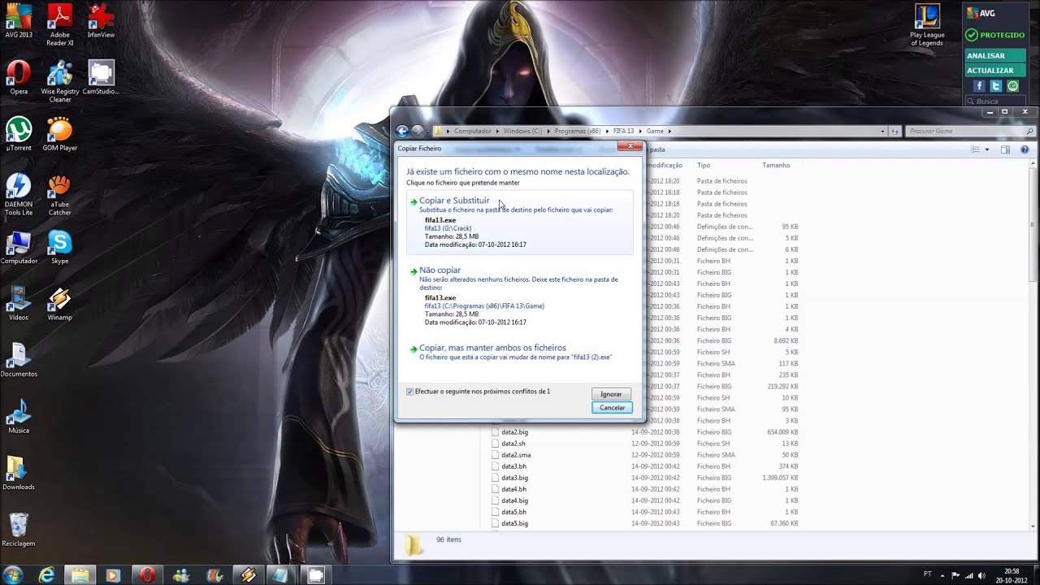The width and height of the screenshot is (1040, 585).
Task: Choose the Não copiar option
Action: 520,297
